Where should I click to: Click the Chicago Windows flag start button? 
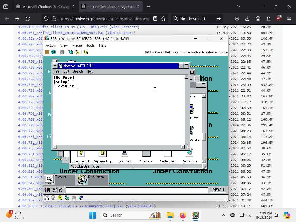point(48,190)
